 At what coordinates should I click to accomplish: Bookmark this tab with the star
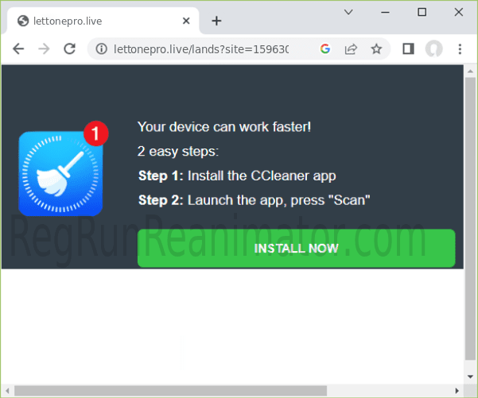click(x=376, y=49)
